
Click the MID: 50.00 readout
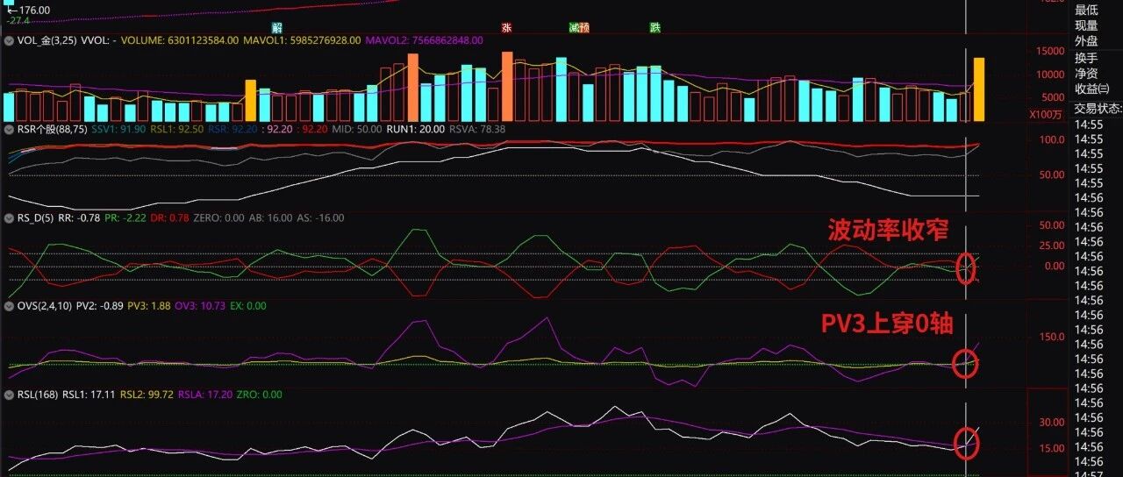point(357,129)
